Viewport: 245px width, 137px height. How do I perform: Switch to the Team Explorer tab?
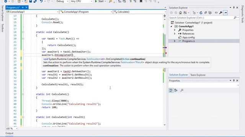point(198,75)
